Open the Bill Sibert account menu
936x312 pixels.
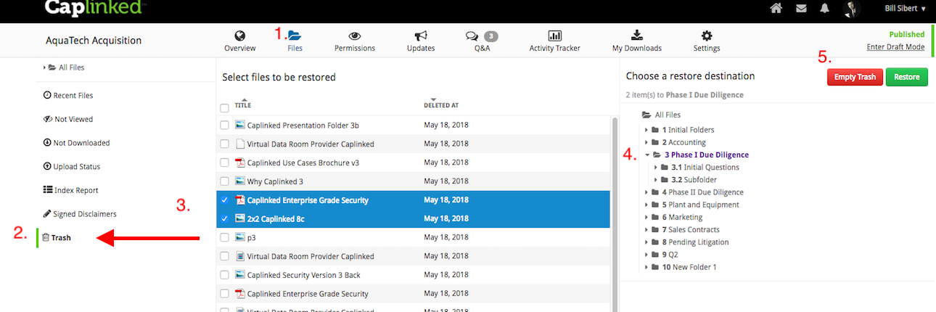905,9
